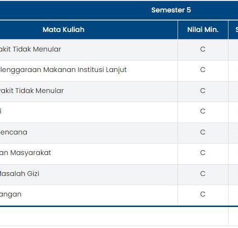Select grade C in second Tidak Menular row

click(x=203, y=91)
